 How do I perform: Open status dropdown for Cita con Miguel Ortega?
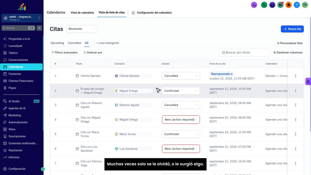tap(181, 119)
